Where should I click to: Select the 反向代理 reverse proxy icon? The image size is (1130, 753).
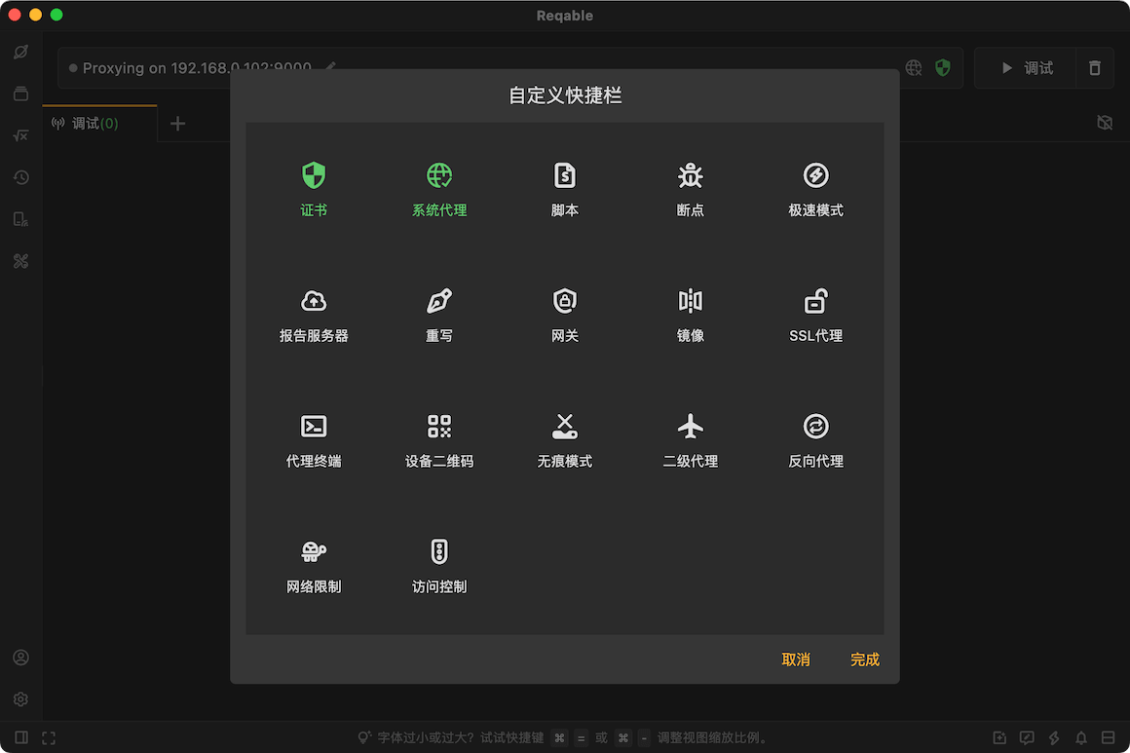click(815, 426)
